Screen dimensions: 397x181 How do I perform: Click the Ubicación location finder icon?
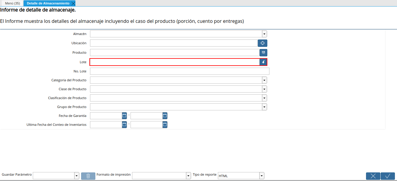(x=263, y=43)
